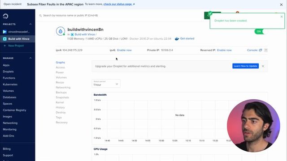The height and width of the screenshot is (161, 287).
Task: Open the Tags tab
Action: coord(59,117)
